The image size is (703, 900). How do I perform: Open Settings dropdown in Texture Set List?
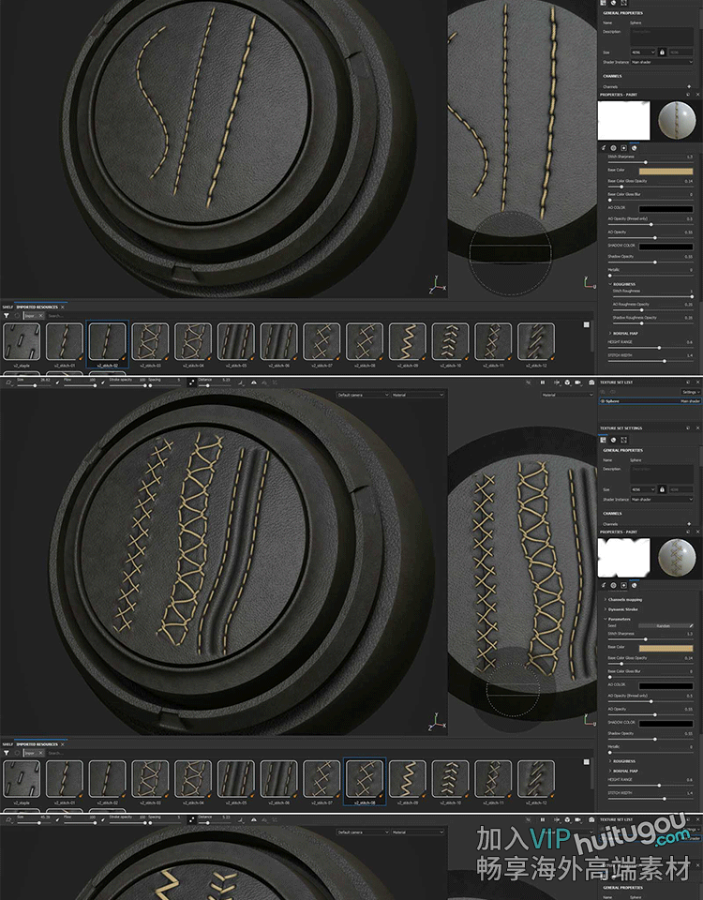coord(691,392)
